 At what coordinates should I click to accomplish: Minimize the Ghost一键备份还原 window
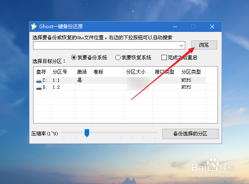point(175,27)
